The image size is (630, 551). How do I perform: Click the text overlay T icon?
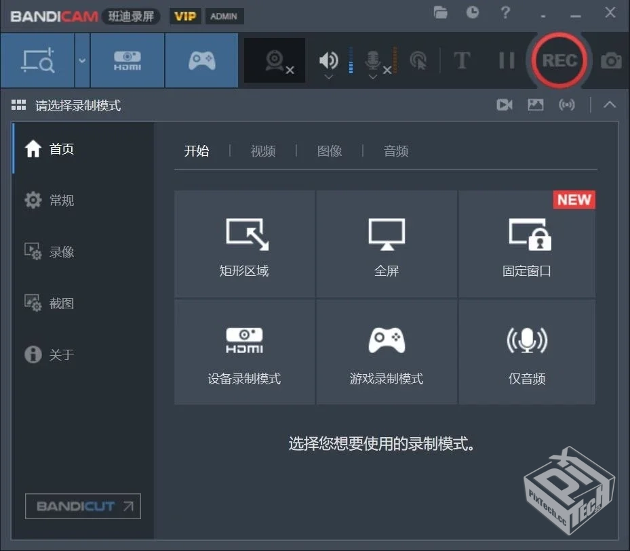point(462,60)
